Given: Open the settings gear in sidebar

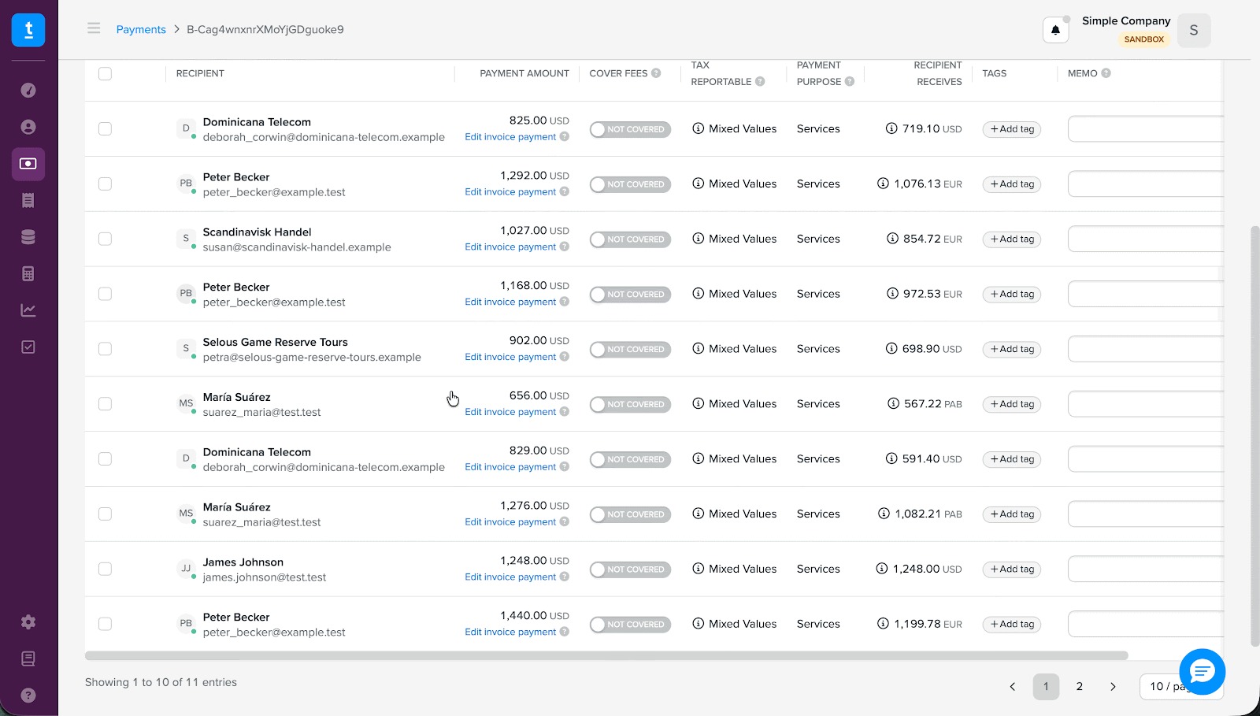Looking at the screenshot, I should point(28,622).
